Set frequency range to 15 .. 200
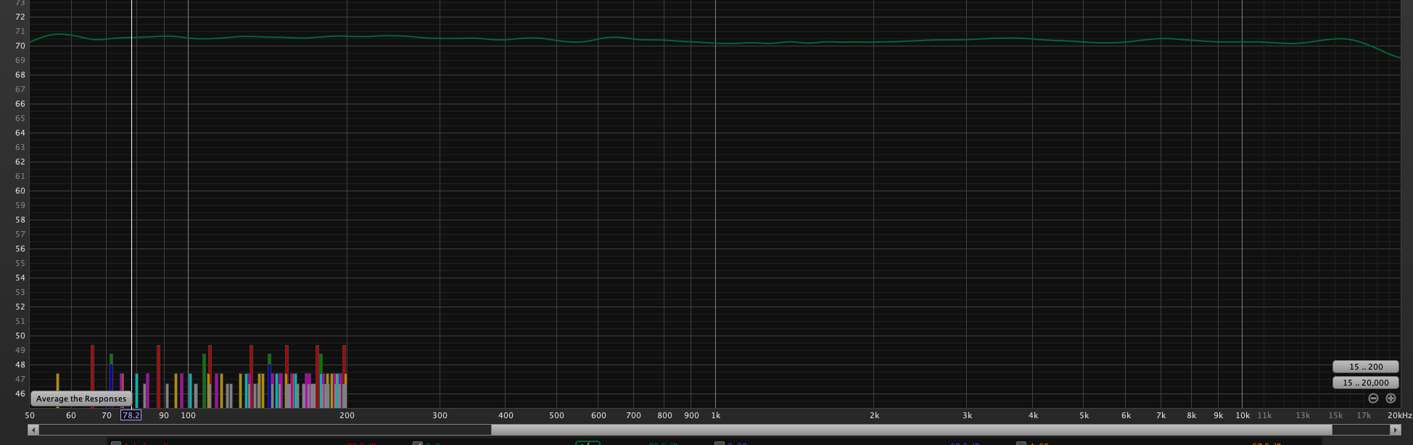This screenshot has width=1413, height=445. point(1365,367)
